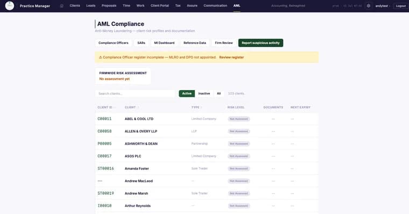
Task: Open Reference Data
Action: pyautogui.click(x=195, y=43)
